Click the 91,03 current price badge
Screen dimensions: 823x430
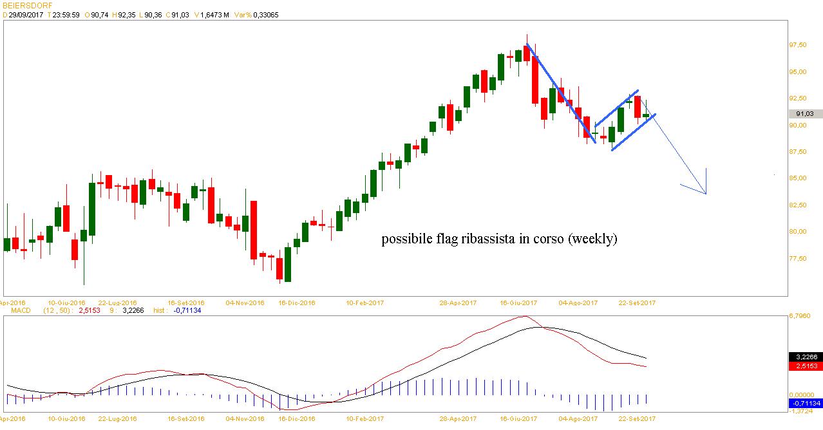tap(806, 114)
